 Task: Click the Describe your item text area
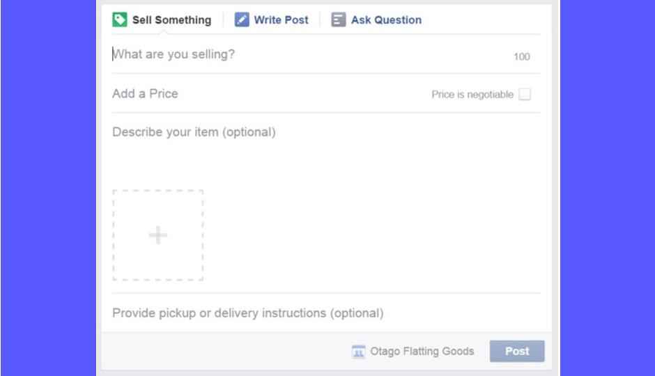(x=326, y=150)
